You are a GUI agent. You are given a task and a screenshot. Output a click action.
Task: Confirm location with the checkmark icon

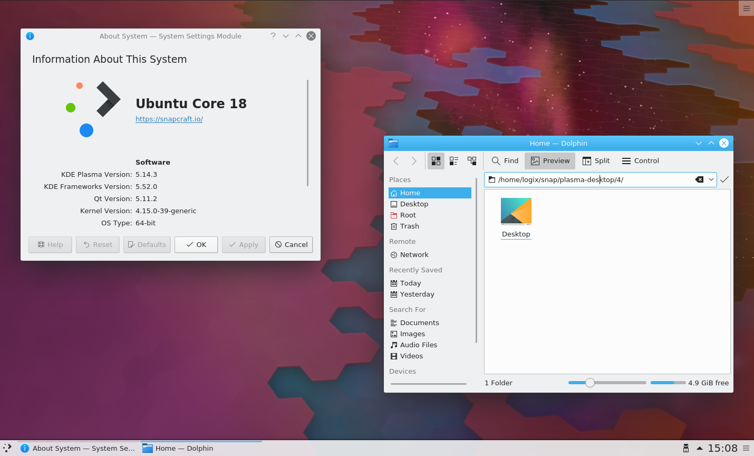click(724, 179)
